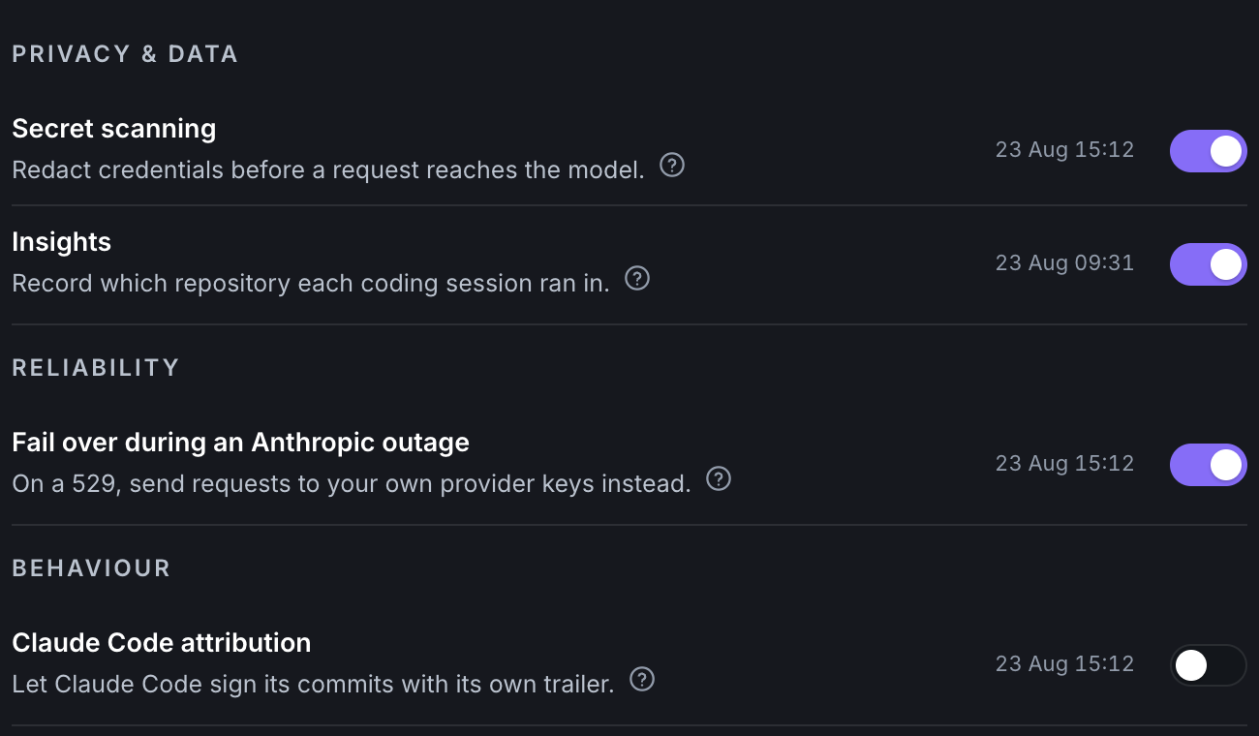Image resolution: width=1259 pixels, height=736 pixels.
Task: Click the 'On a 529, send requests' description text
Action: pos(352,483)
